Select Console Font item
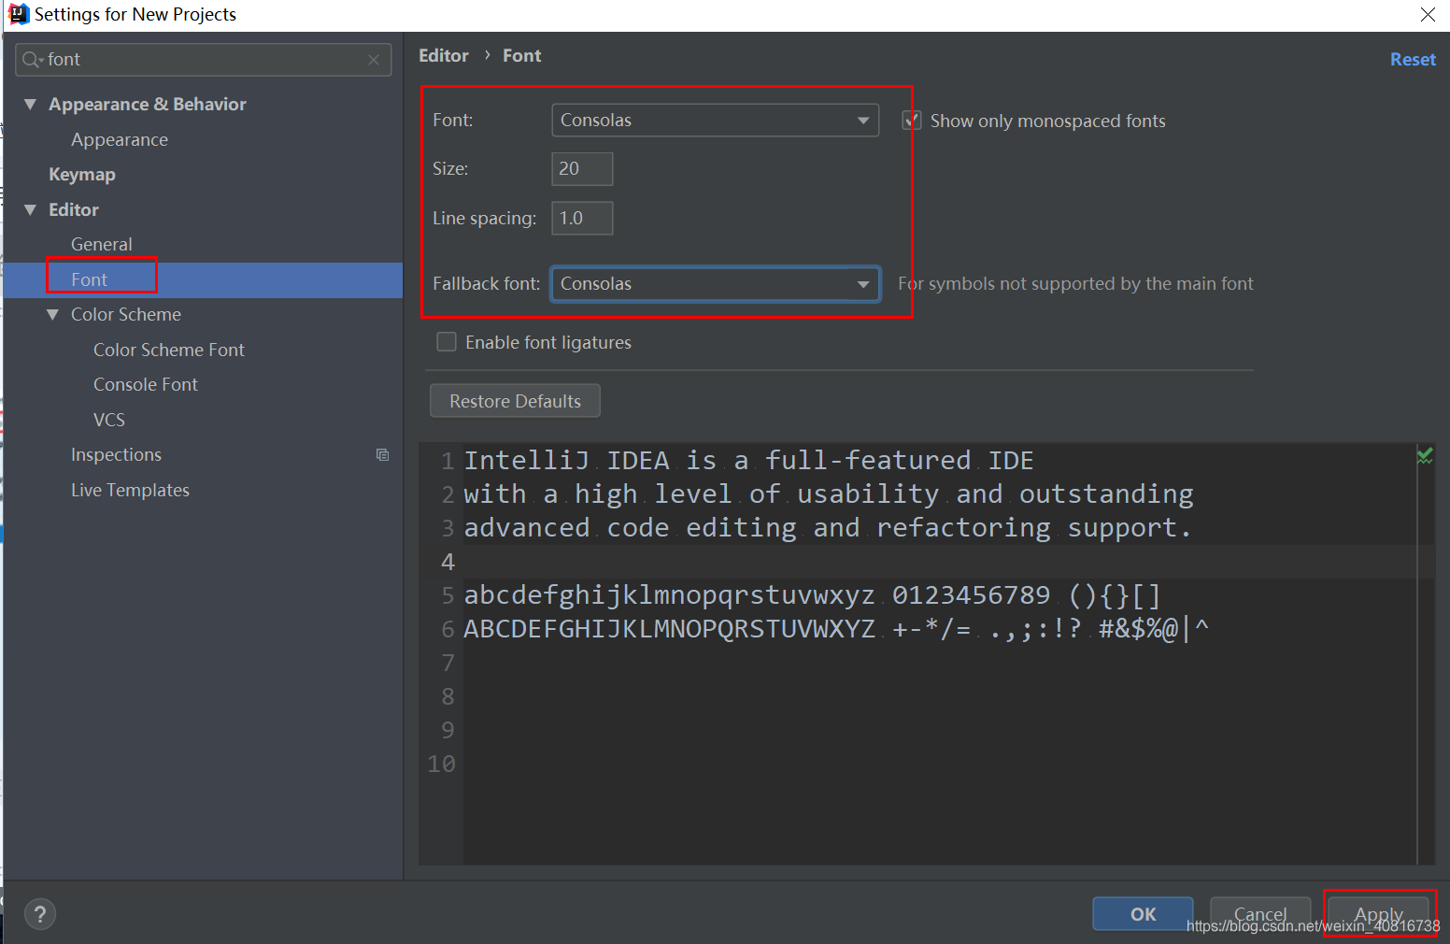 (146, 385)
